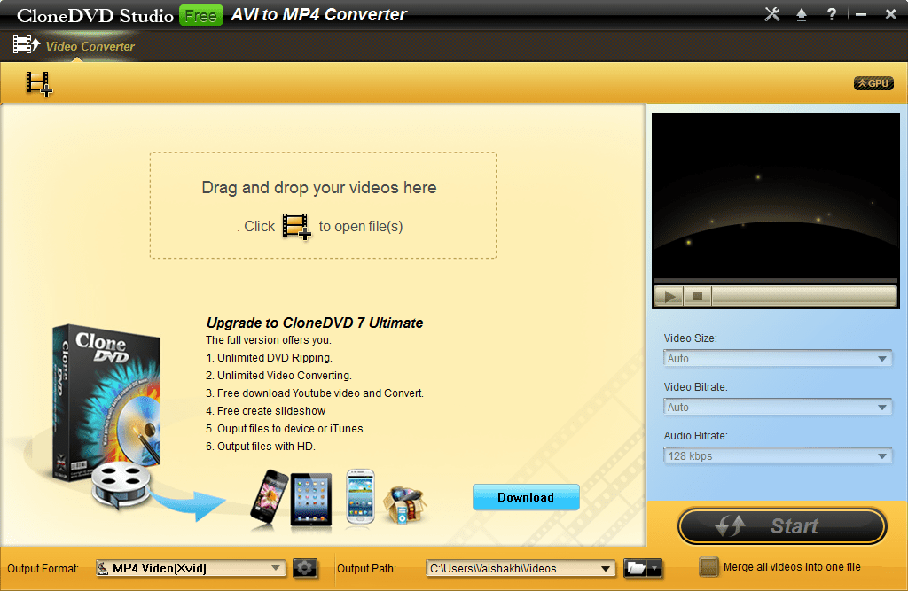This screenshot has height=591, width=908.
Task: Click the add video file toolbar icon
Action: (39, 84)
